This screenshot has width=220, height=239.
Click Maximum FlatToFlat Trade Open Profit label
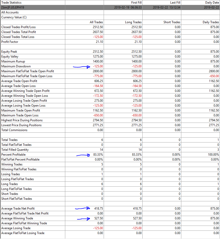(x=28, y=71)
